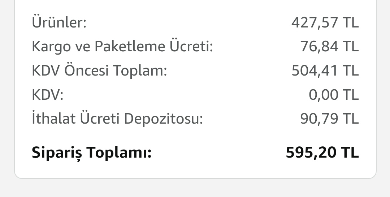Screen dimensions: 390x197
Task: Select the 0,00 TL tax amount
Action: [333, 95]
